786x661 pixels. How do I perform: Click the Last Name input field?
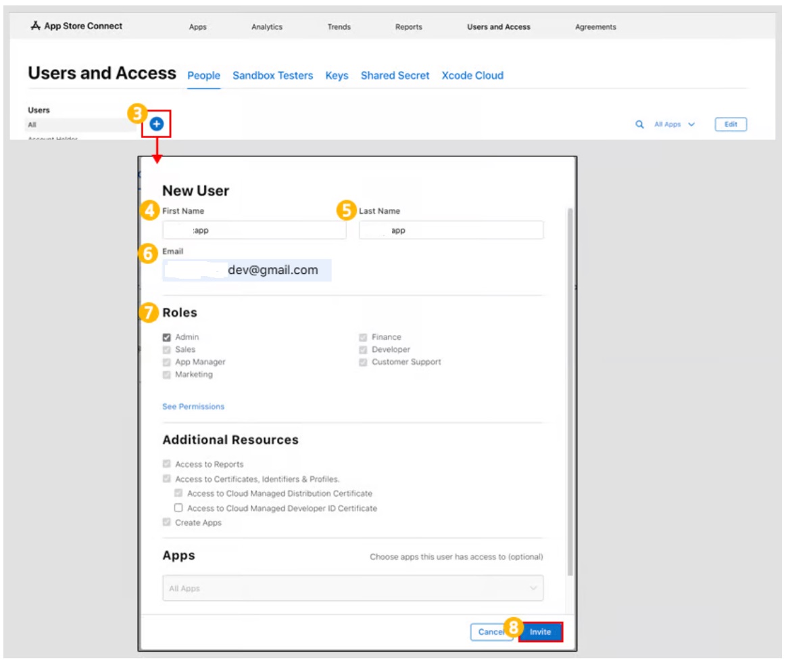(x=451, y=231)
